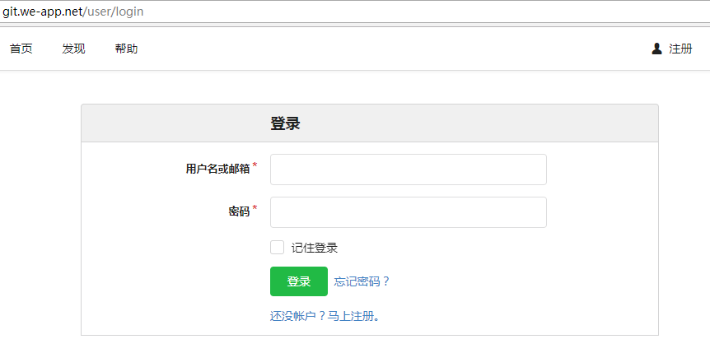Enable the 记住登录 checkbox
The height and width of the screenshot is (353, 710).
278,248
